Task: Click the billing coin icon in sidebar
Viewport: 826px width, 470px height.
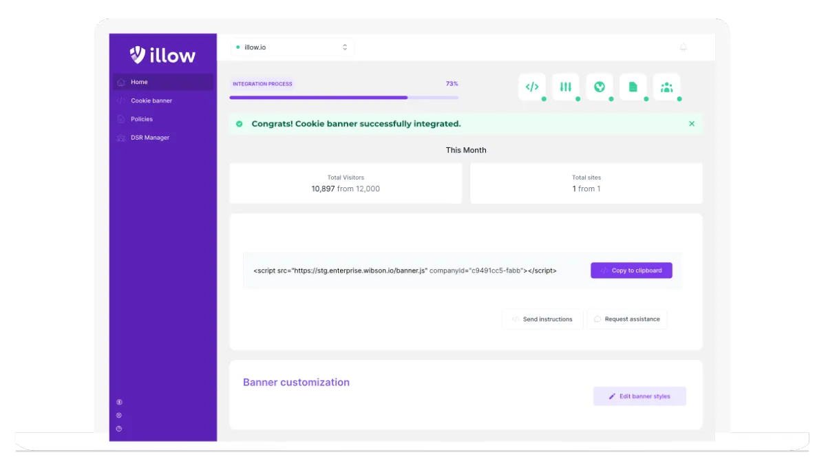Action: click(x=119, y=402)
